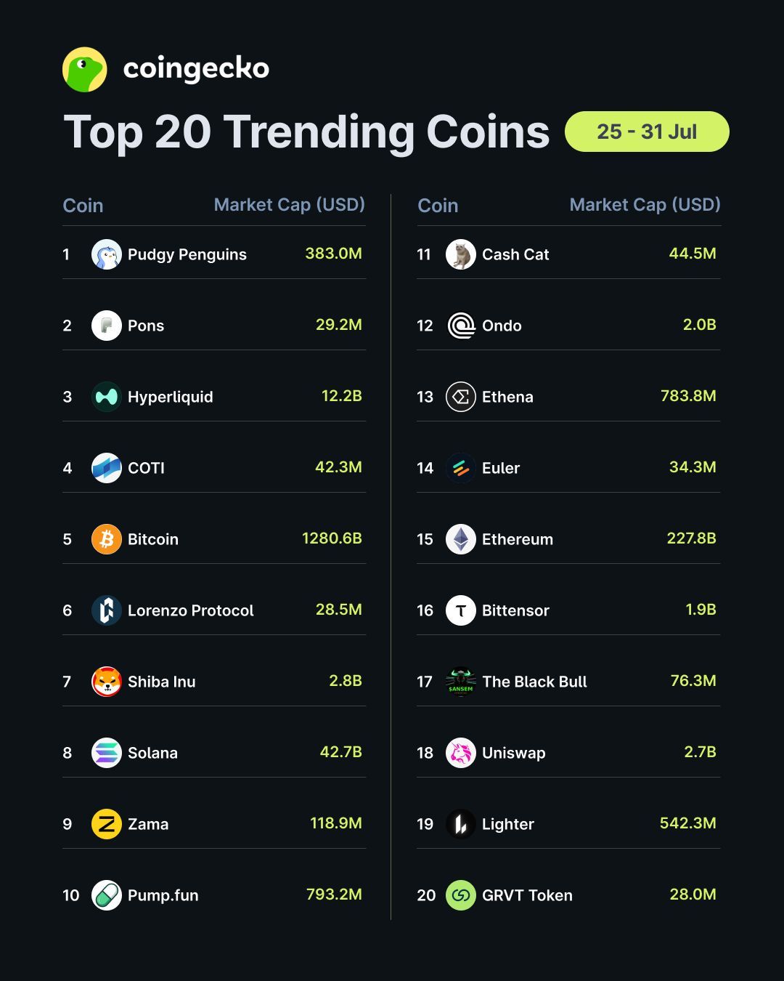
Task: Click the left Market Cap (USD) header
Action: point(290,205)
